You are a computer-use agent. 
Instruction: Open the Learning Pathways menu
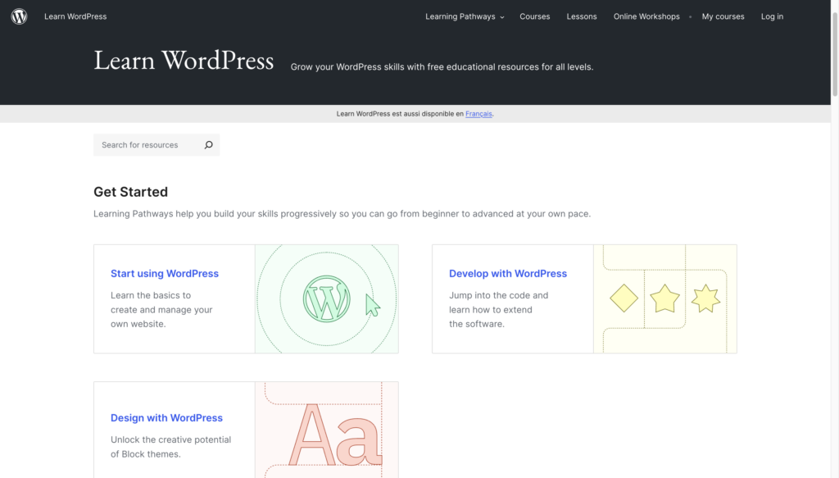click(x=460, y=16)
